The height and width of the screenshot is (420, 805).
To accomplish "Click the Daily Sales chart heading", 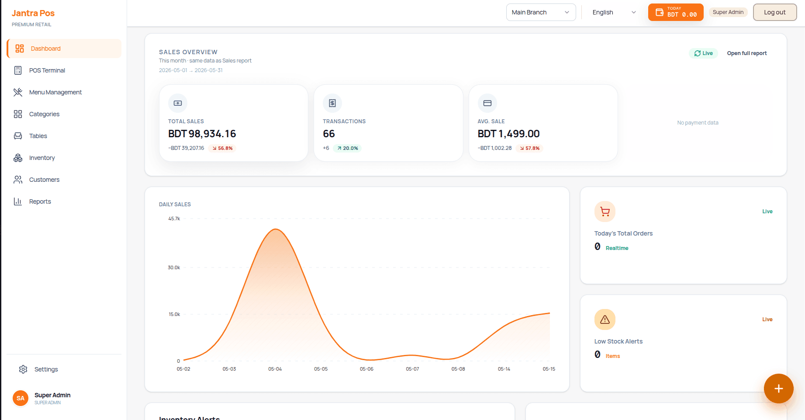I will 175,205.
